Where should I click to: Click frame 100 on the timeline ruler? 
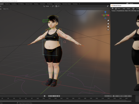(x=38, y=99)
